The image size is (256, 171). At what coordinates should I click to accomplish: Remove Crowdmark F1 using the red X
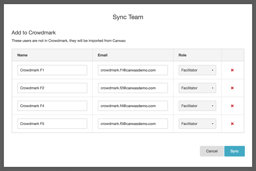(232, 70)
